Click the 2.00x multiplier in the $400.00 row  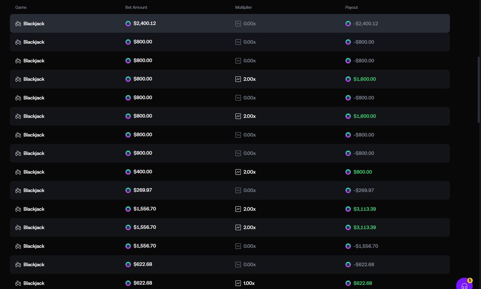tap(250, 172)
